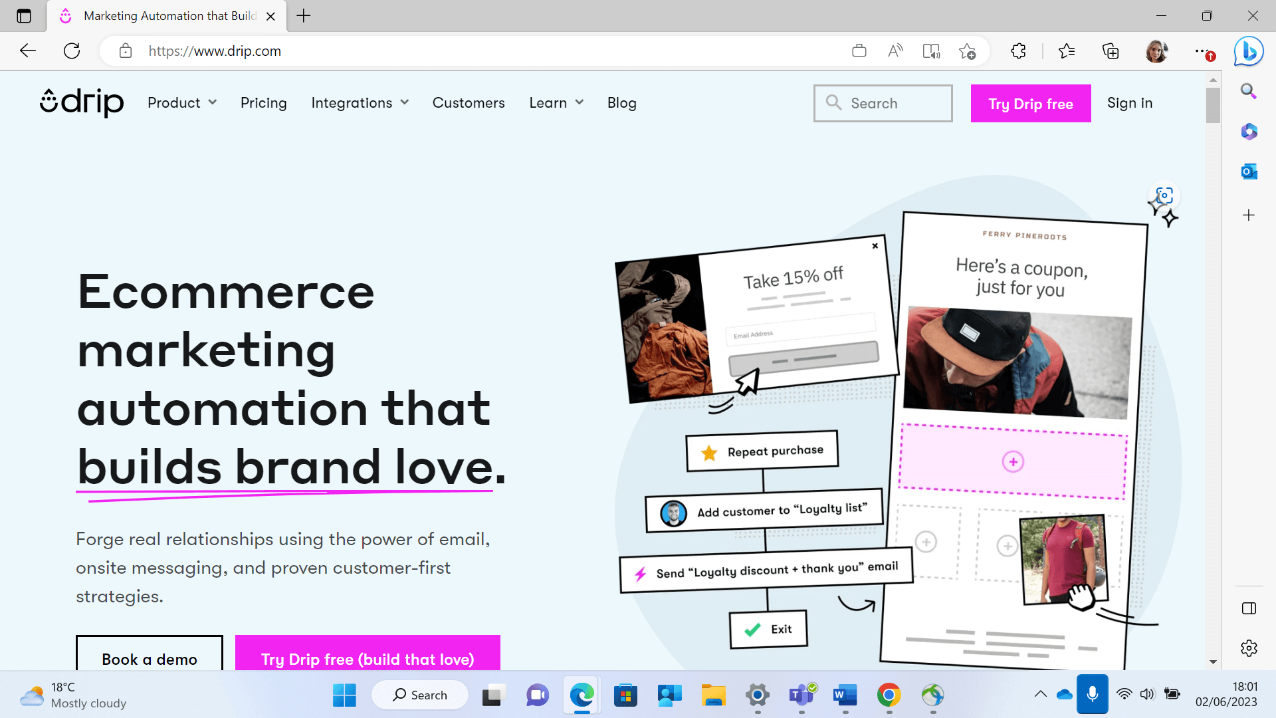
Task: Click Try Drip free (build that love)
Action: 368,653
